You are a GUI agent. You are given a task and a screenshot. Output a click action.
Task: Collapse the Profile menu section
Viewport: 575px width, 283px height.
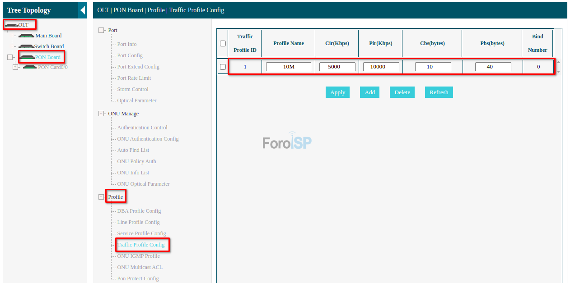coord(101,197)
